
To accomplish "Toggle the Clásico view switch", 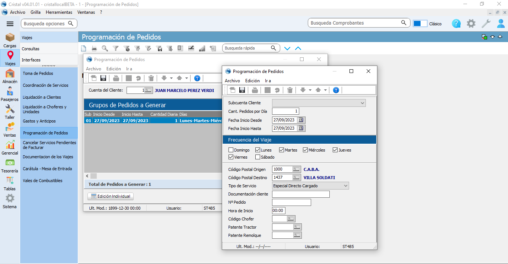I will pos(420,23).
